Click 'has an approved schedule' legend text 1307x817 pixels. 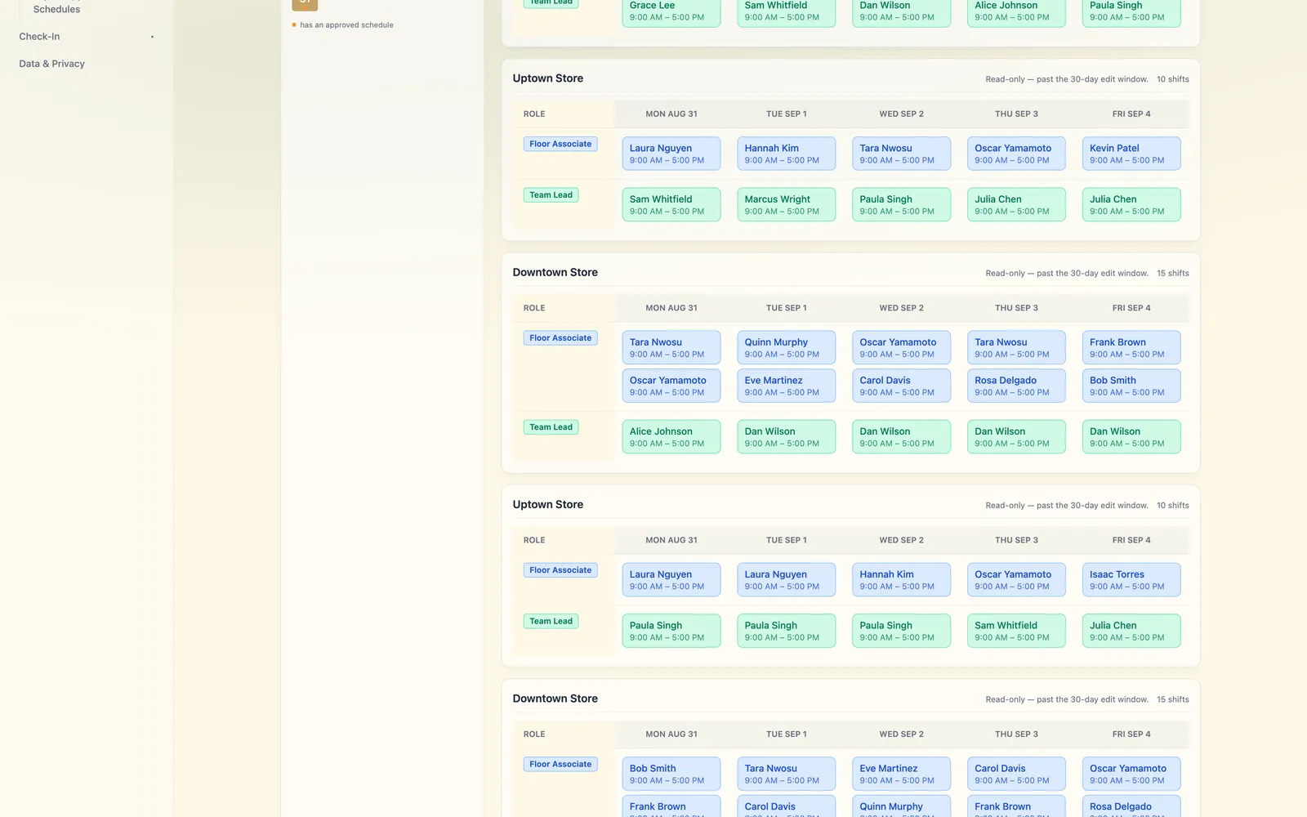point(346,25)
